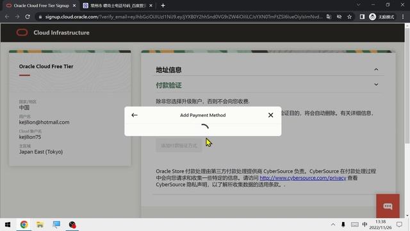Image resolution: width=410 pixels, height=231 pixels.
Task: Click the page vertical scrollbar thumb
Action: click(407, 85)
